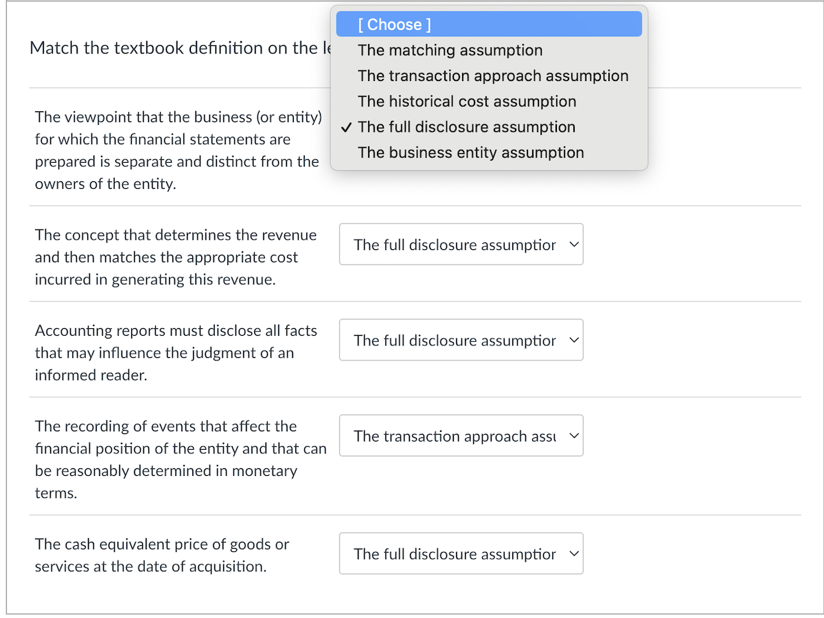
Task: Click the checkmark beside full disclosure assumption
Action: [x=347, y=127]
